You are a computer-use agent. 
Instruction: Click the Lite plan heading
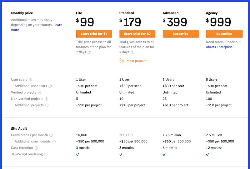point(79,13)
